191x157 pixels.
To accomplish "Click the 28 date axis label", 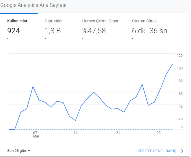I will click(x=158, y=133).
